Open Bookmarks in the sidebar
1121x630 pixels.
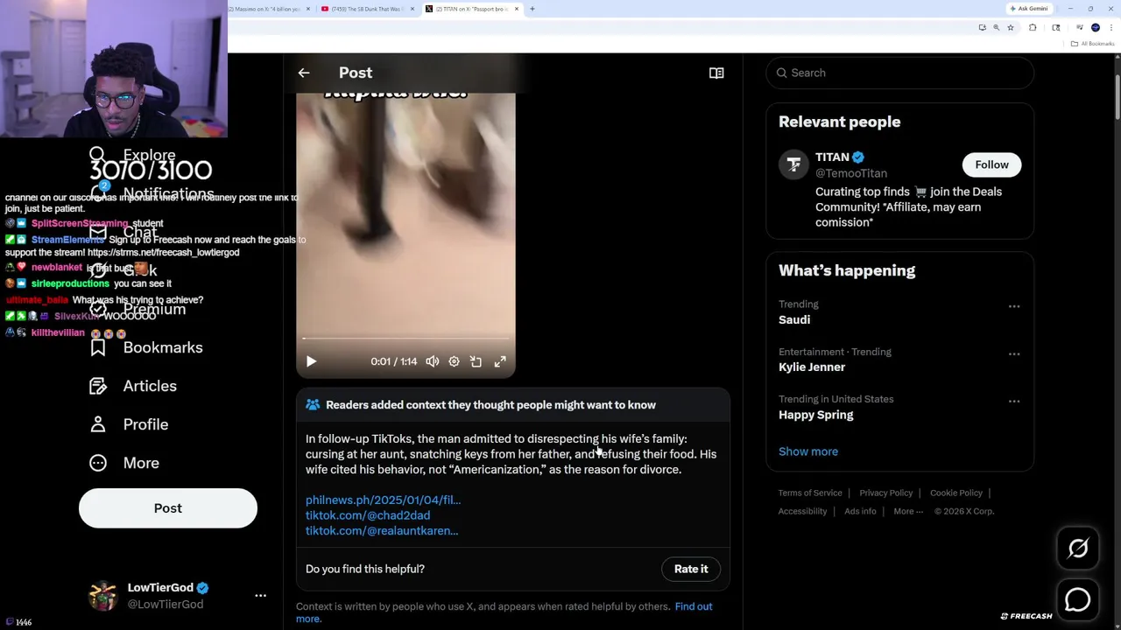click(163, 347)
